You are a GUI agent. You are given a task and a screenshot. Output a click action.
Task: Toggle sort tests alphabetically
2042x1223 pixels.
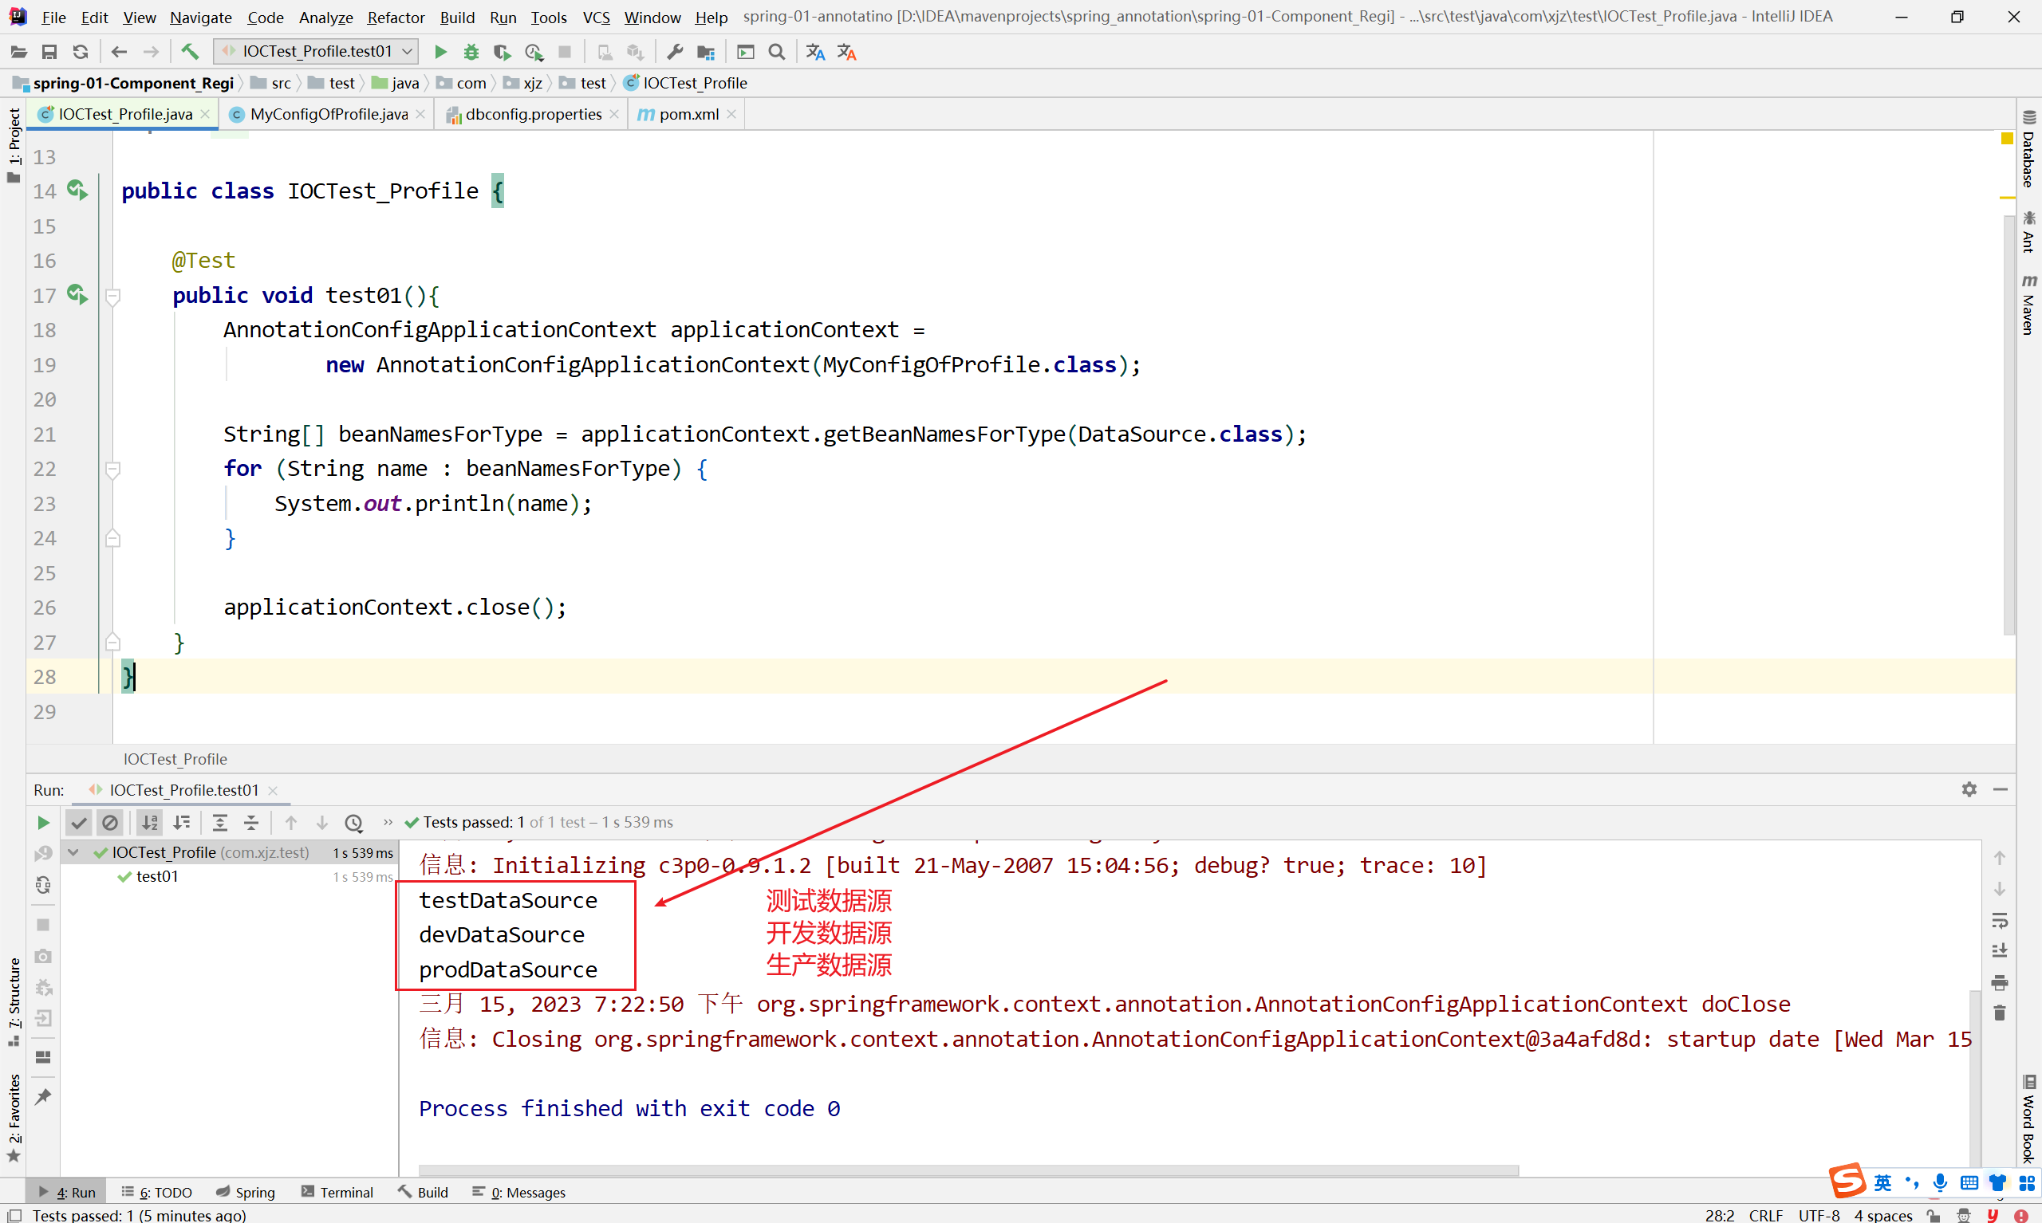click(x=149, y=823)
